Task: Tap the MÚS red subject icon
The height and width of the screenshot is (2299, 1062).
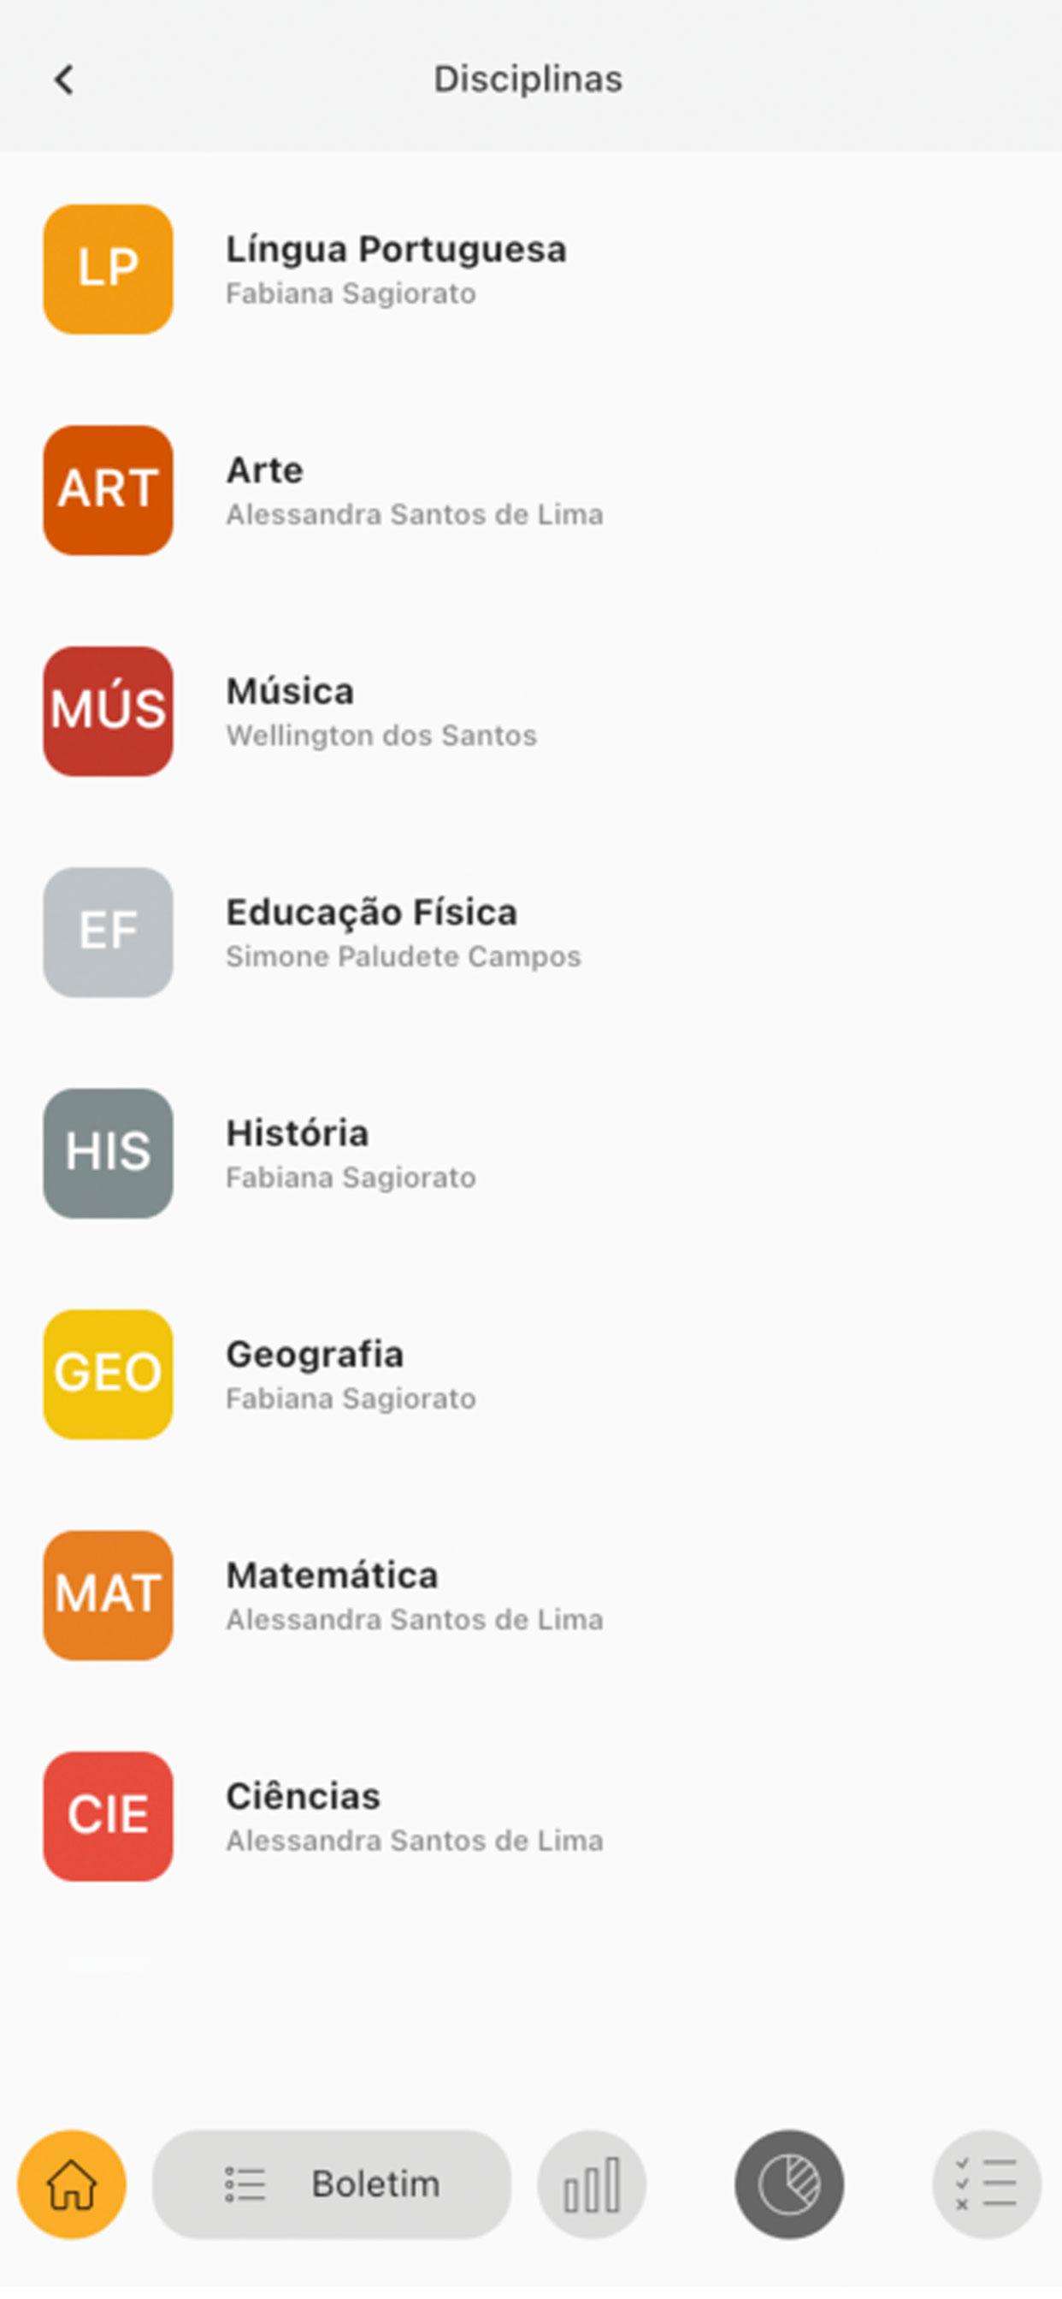Action: 108,712
